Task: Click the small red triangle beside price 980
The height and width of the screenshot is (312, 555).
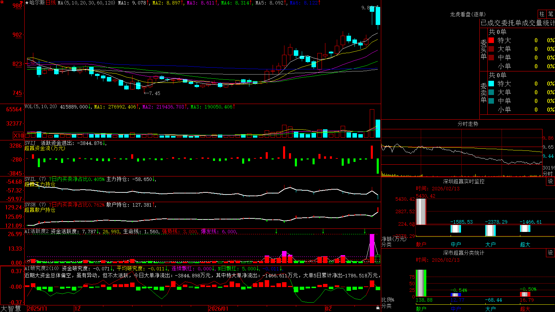Action: tap(21, 3)
